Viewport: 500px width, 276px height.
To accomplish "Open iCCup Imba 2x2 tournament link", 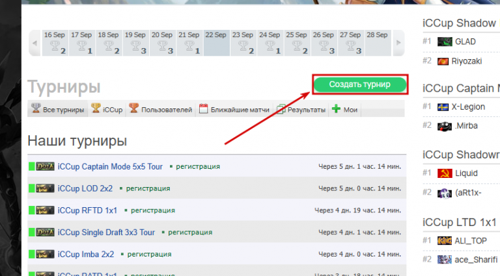I will click(86, 255).
